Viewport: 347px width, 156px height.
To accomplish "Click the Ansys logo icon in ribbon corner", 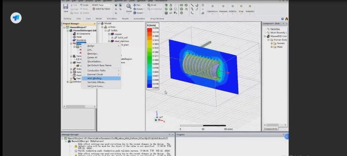I will tap(287, 19).
